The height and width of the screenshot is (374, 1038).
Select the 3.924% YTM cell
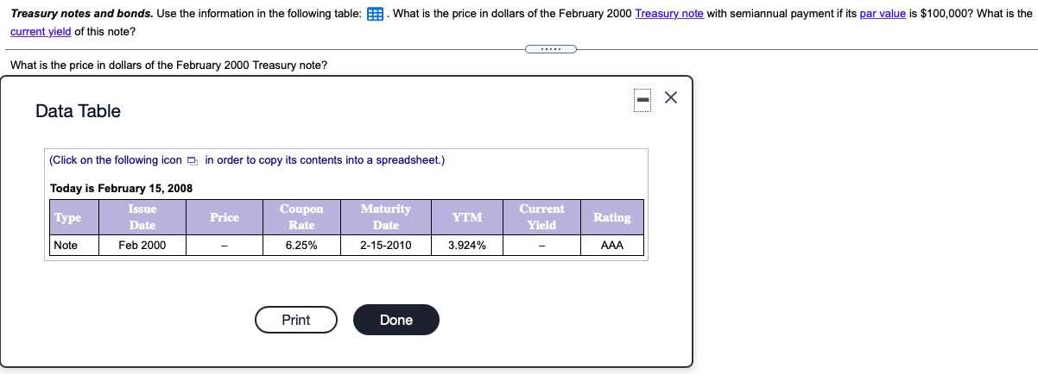tap(467, 246)
